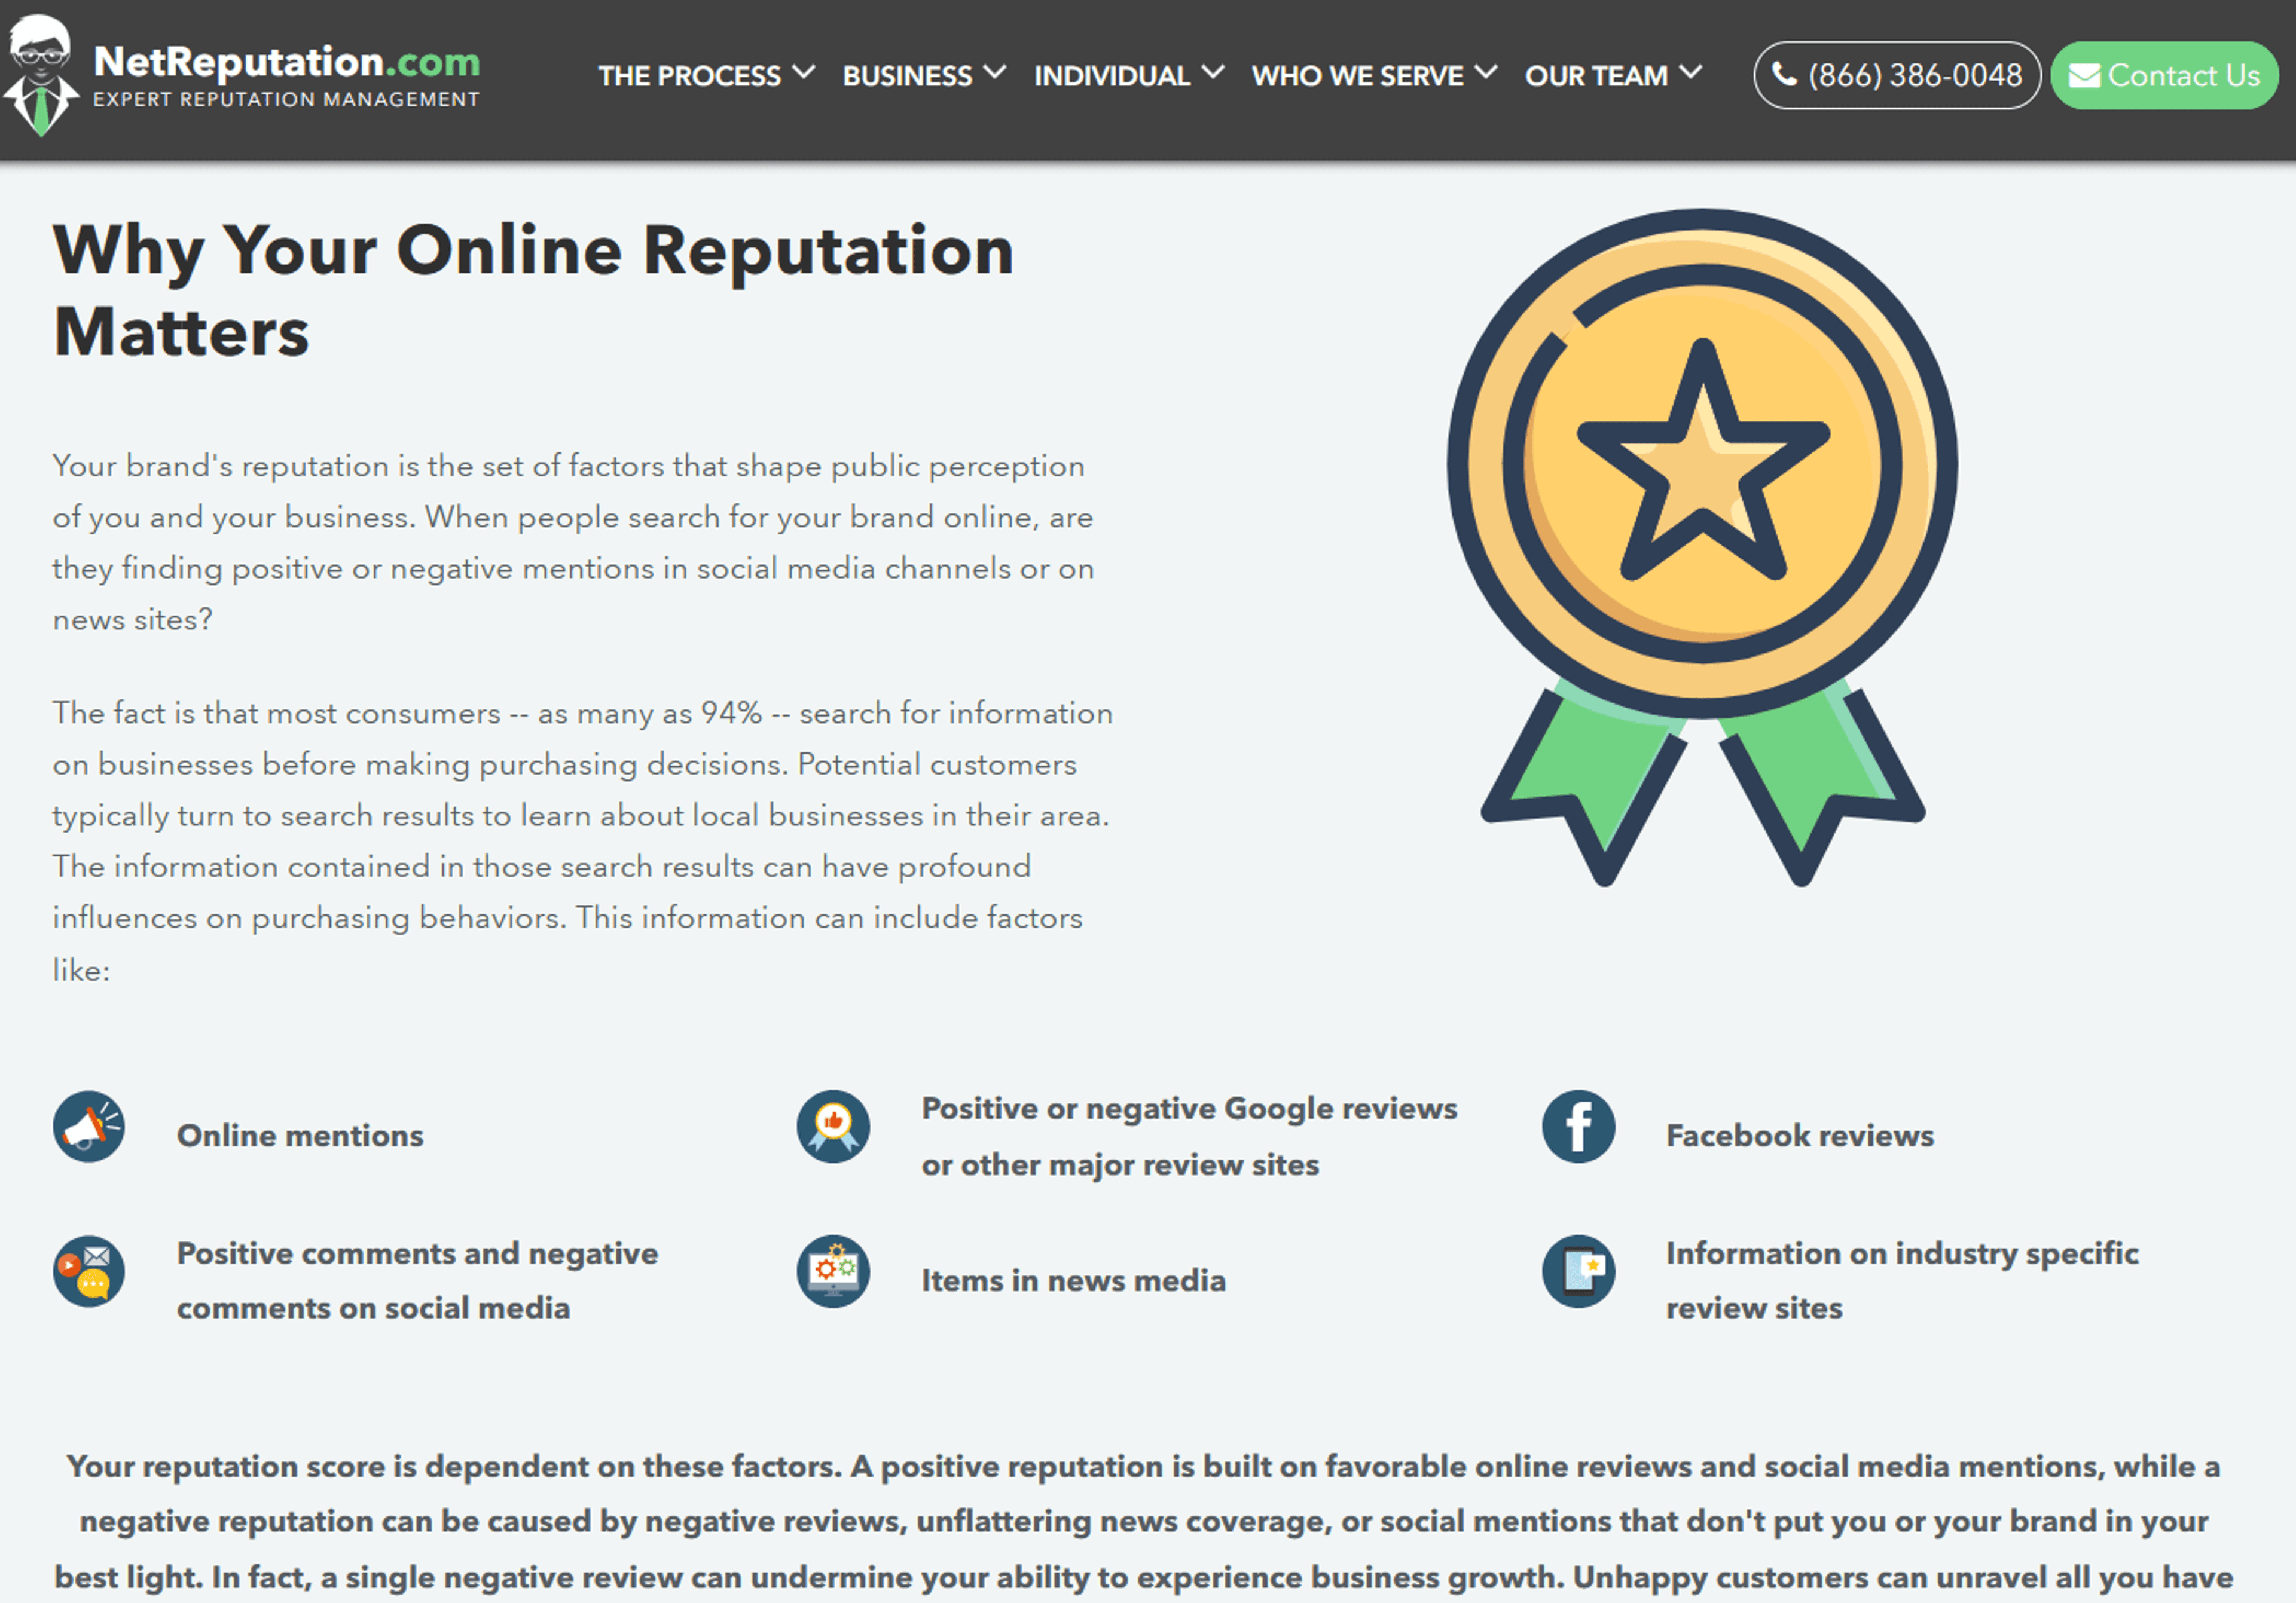Click the Facebook reviews icon
The height and width of the screenshot is (1603, 2296).
pos(1578,1126)
